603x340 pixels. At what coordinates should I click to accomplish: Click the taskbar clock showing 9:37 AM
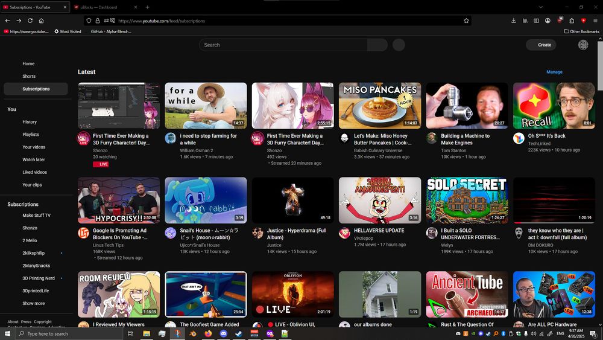click(576, 333)
